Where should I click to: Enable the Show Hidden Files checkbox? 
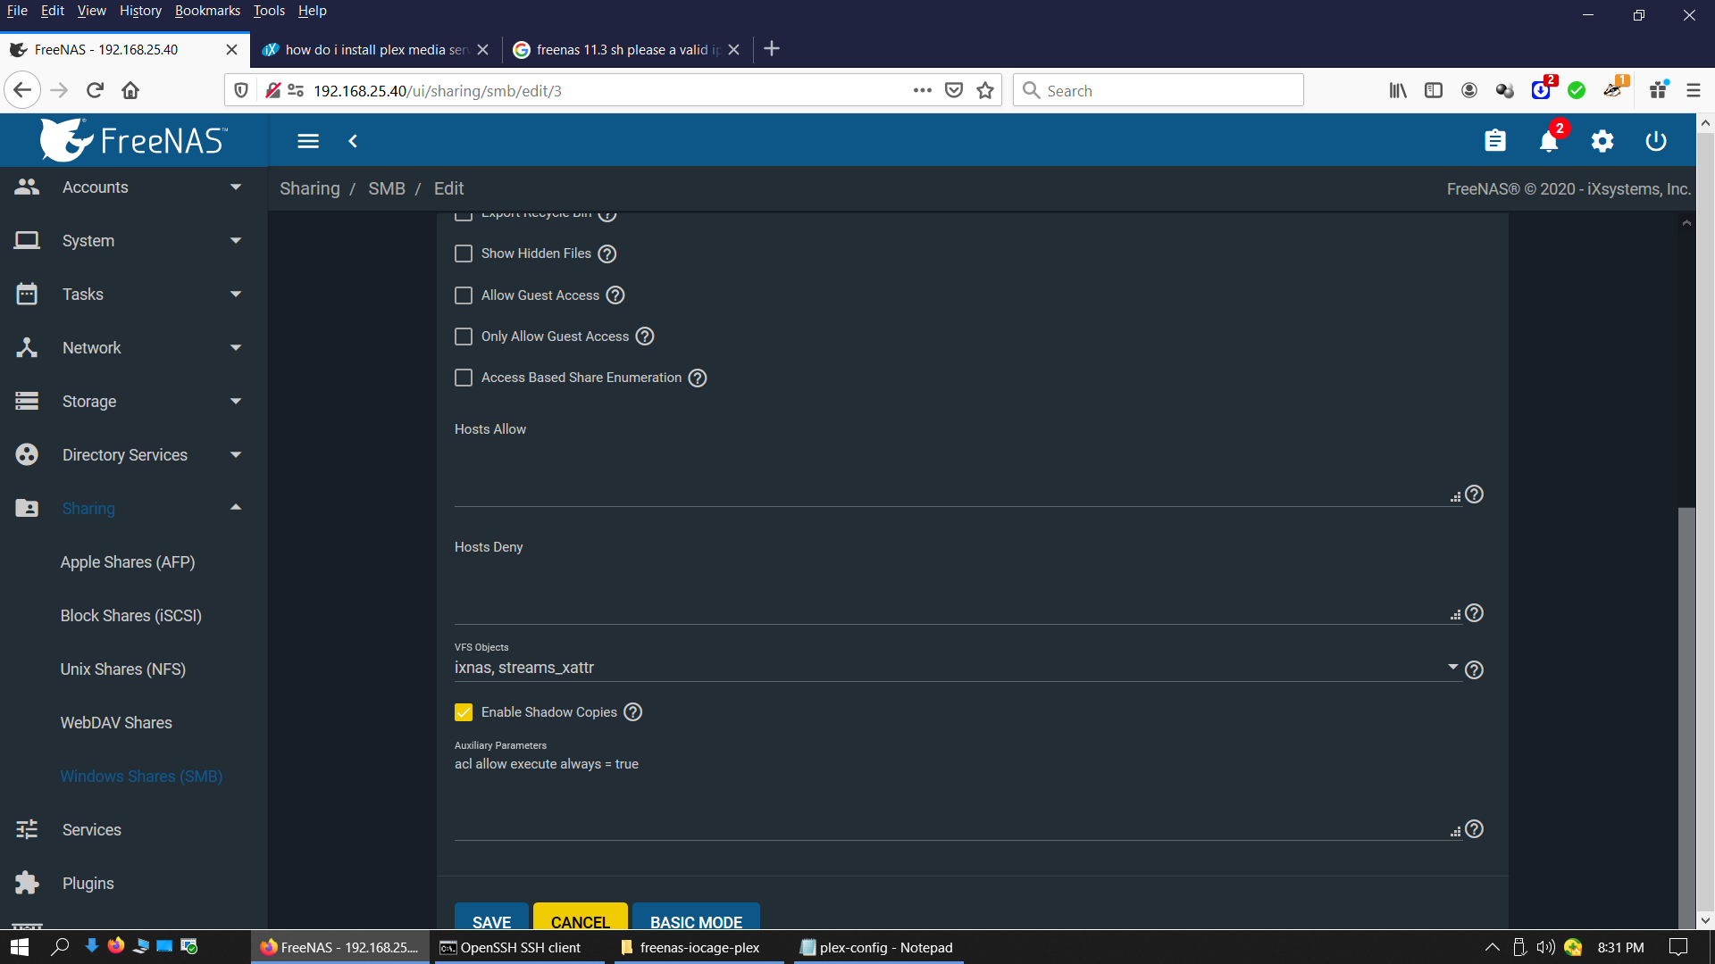[464, 253]
